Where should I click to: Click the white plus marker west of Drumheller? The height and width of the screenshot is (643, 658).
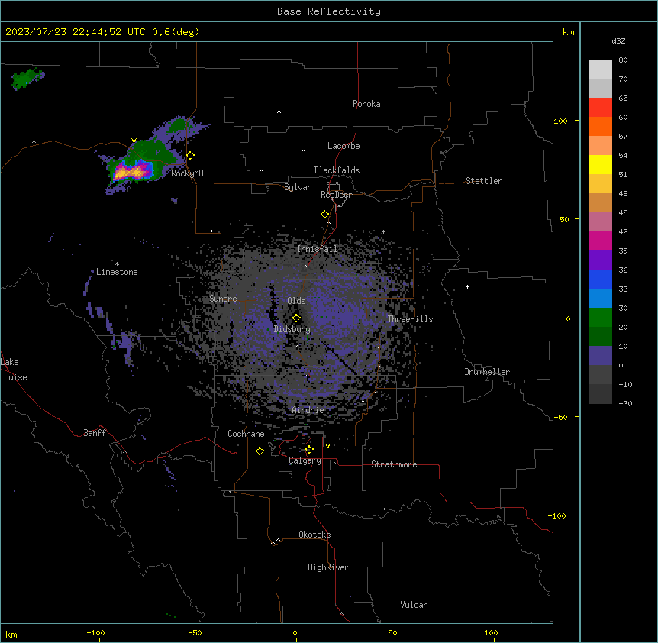click(467, 286)
